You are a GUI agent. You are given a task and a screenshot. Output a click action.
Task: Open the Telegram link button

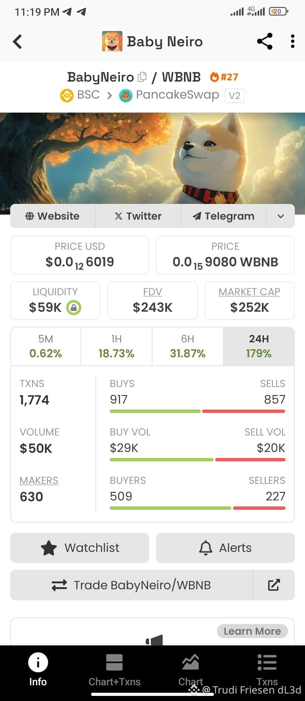click(x=223, y=216)
